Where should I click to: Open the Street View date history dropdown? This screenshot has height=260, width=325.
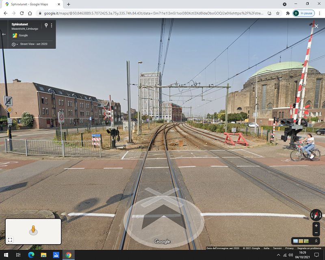[x=15, y=44]
